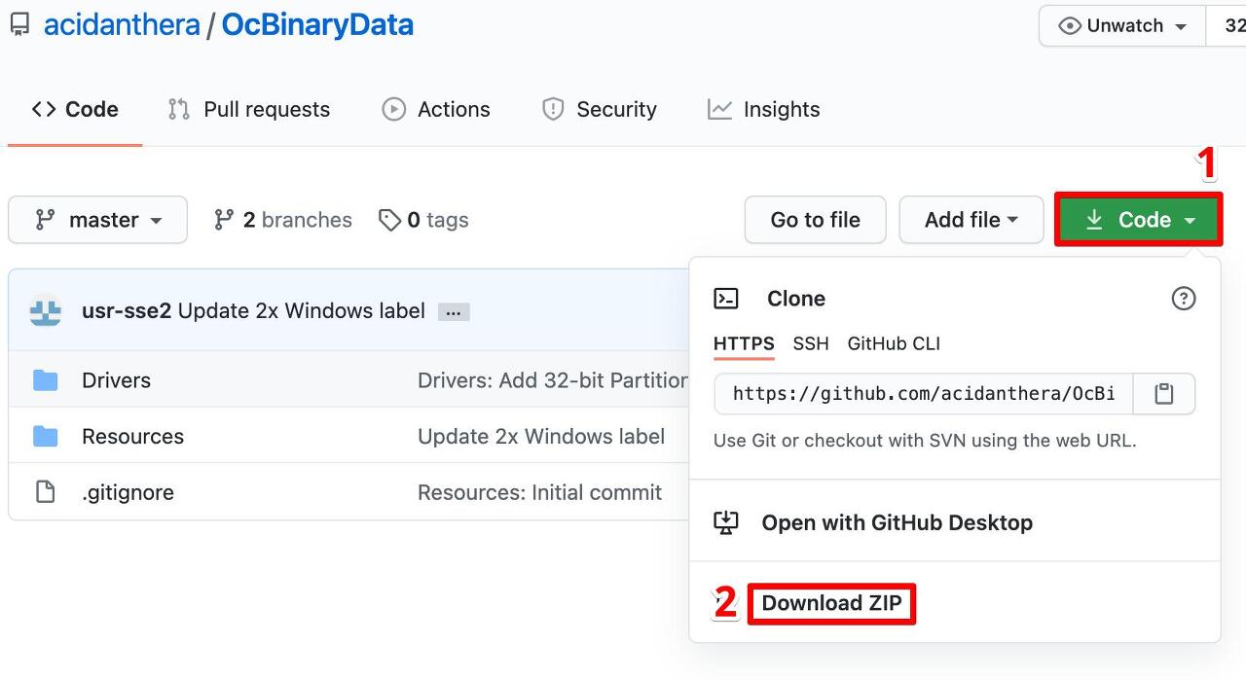This screenshot has width=1246, height=680.
Task: Switch to the Code tab
Action: coord(75,109)
